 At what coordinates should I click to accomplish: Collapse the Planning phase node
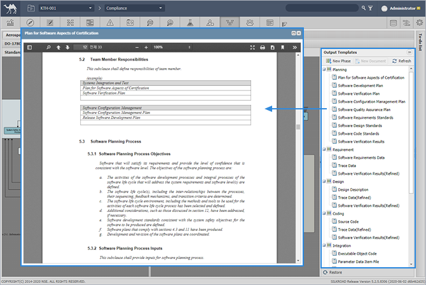click(x=324, y=69)
